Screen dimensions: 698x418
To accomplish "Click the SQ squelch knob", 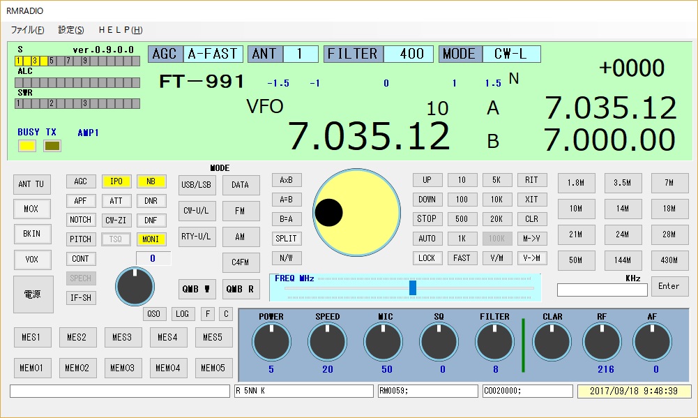I will (439, 342).
